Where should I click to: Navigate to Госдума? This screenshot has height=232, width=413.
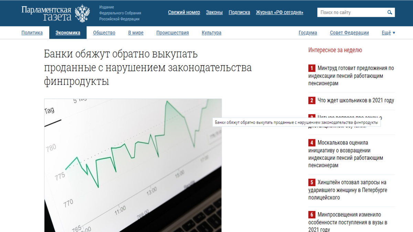coord(308,33)
